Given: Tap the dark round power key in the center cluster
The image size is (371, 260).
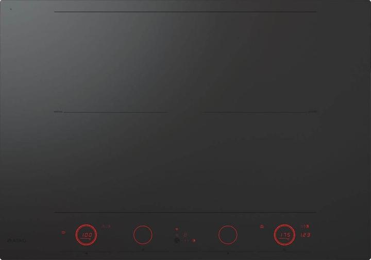Looking at the screenshot, I should [176, 241].
